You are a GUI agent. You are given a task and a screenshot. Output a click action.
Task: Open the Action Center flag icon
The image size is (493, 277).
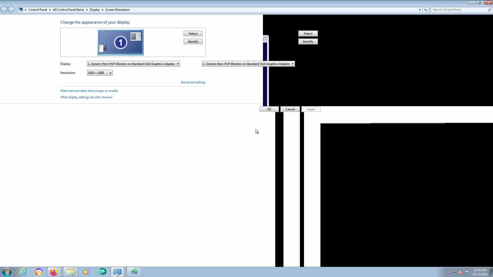pyautogui.click(x=467, y=272)
